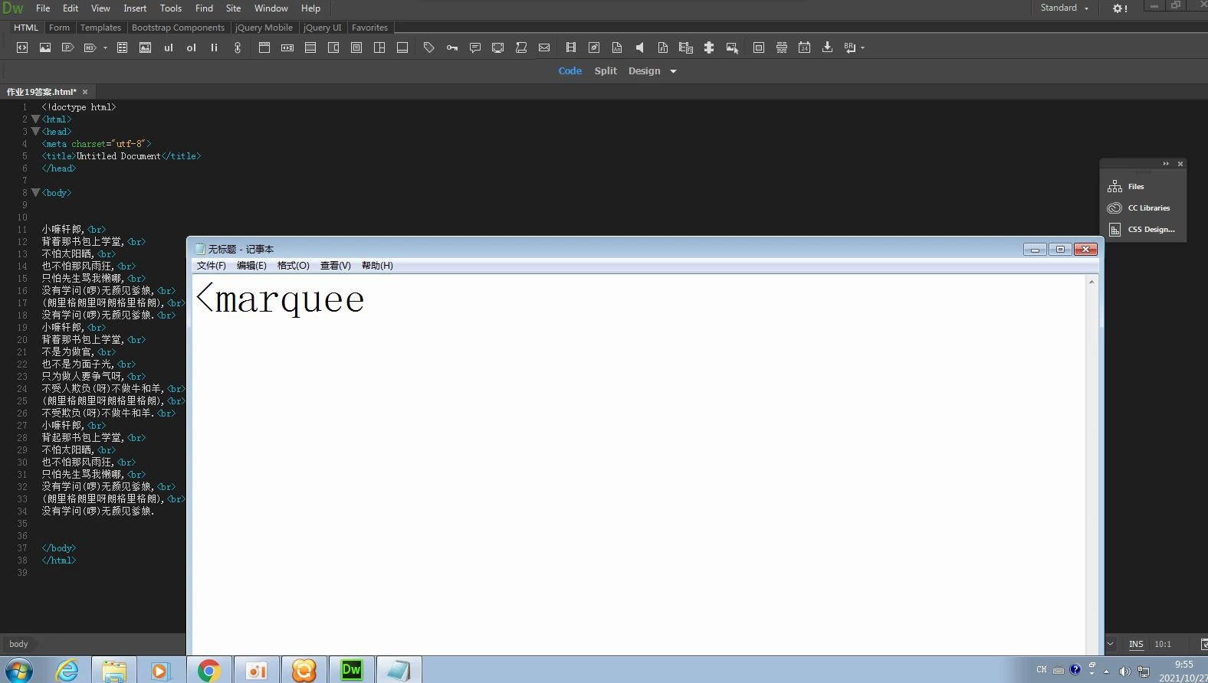This screenshot has width=1208, height=683.
Task: Insert an Email Link
Action: 544,47
